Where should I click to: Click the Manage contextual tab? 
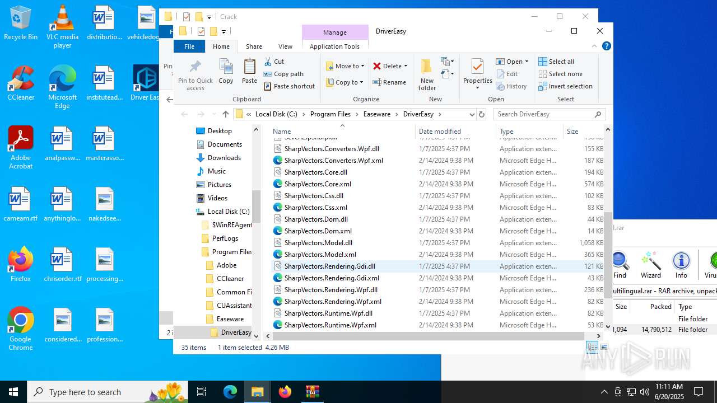(335, 32)
